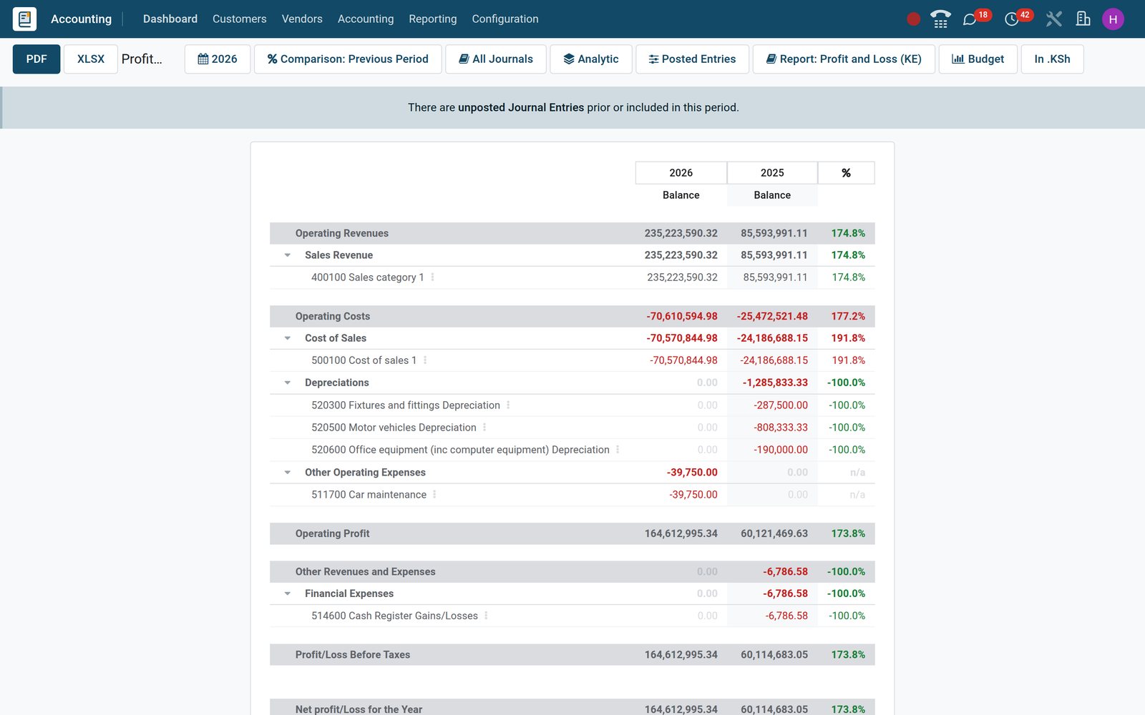This screenshot has width=1145, height=715.
Task: Open the Accounting top menu item
Action: pyautogui.click(x=366, y=19)
